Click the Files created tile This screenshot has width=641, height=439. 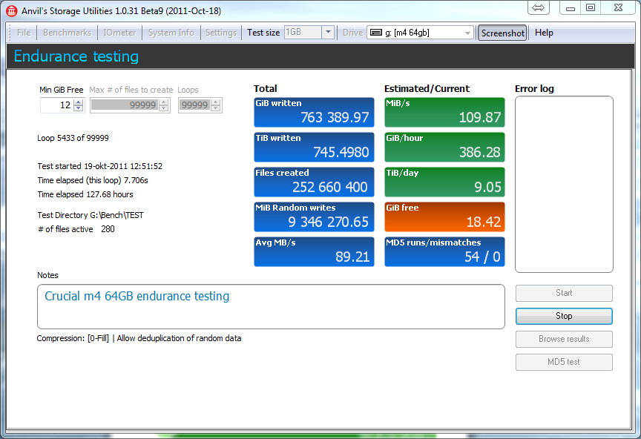pos(314,182)
